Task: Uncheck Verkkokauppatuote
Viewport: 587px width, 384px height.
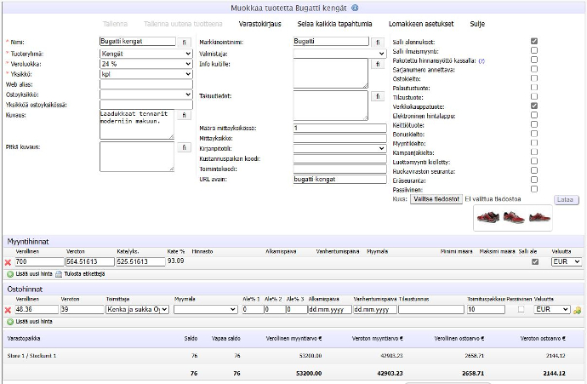Action: pyautogui.click(x=534, y=106)
